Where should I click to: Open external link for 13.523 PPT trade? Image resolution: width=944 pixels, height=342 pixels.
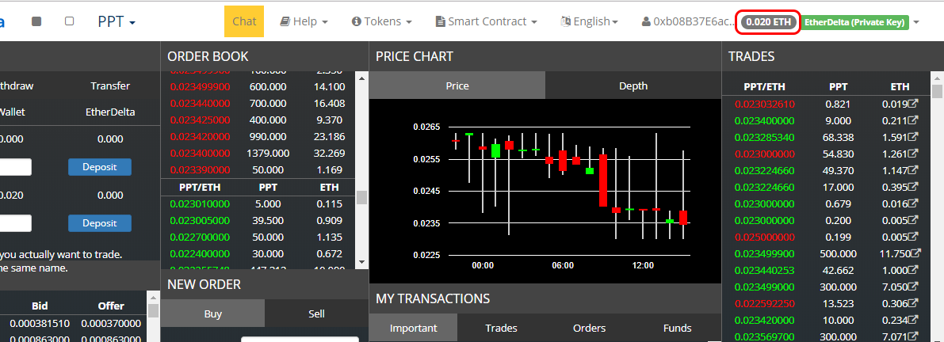[913, 303]
